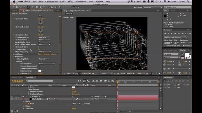Select the Brush tool
The image size is (202, 113).
[x=49, y=7]
